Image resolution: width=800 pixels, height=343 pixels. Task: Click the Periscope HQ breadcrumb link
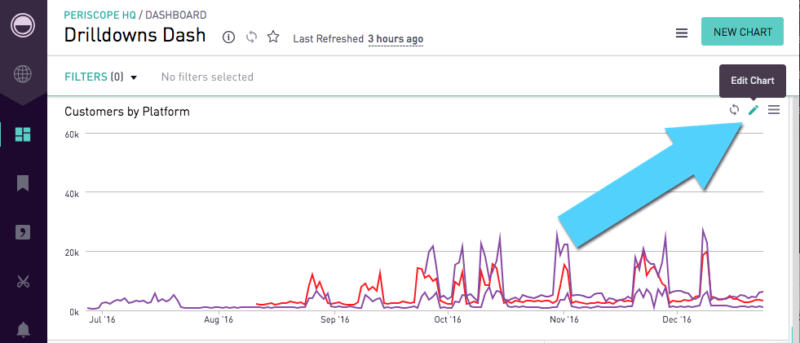(x=99, y=15)
